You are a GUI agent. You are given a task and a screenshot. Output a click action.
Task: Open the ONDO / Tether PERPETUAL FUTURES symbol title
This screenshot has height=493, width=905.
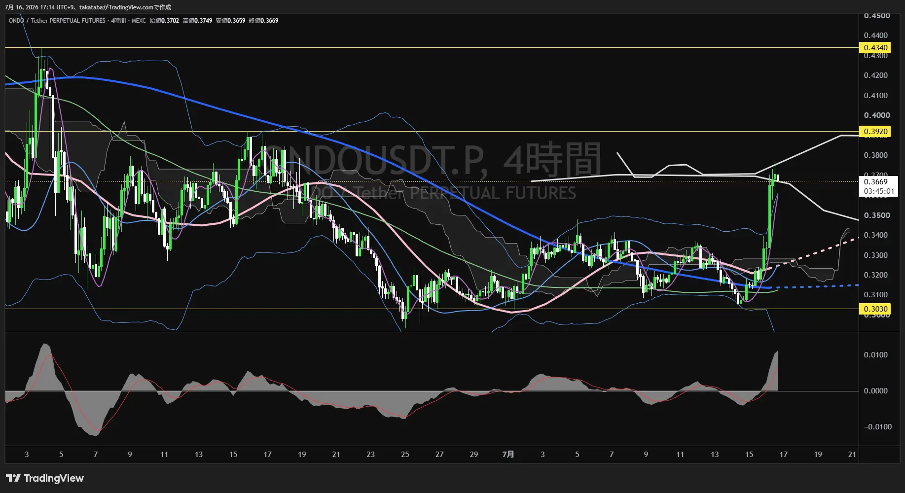57,21
